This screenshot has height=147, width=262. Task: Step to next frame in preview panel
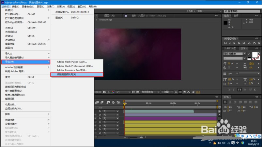point(239,43)
